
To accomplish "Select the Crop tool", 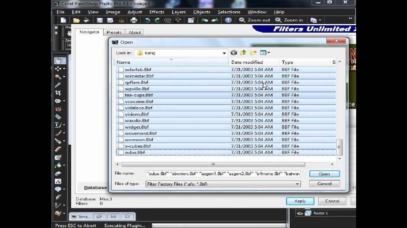I will coord(58,93).
